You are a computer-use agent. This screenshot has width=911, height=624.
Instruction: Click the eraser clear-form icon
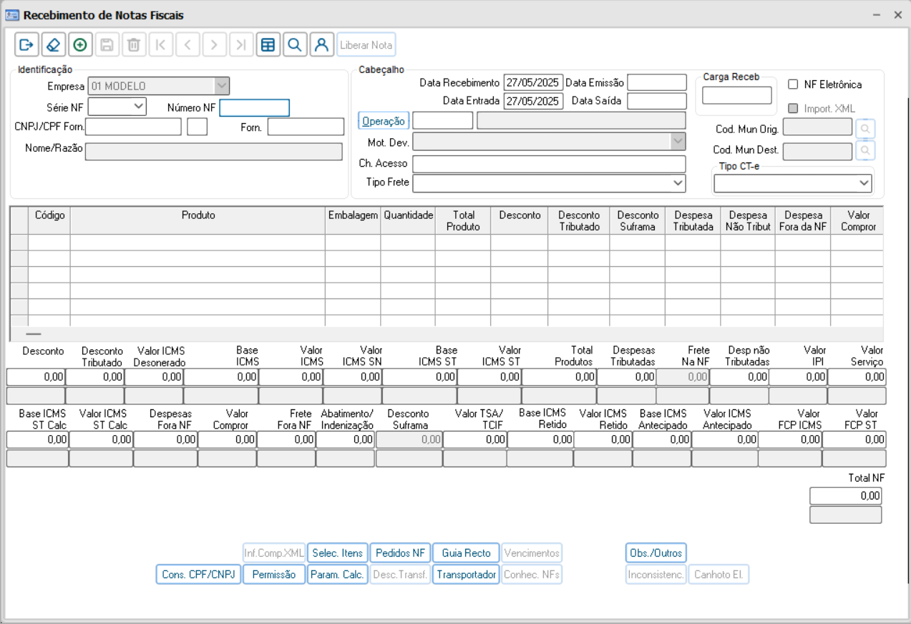(x=53, y=45)
